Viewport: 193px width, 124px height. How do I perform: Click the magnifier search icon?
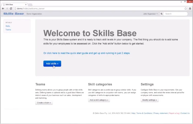coord(161,14)
